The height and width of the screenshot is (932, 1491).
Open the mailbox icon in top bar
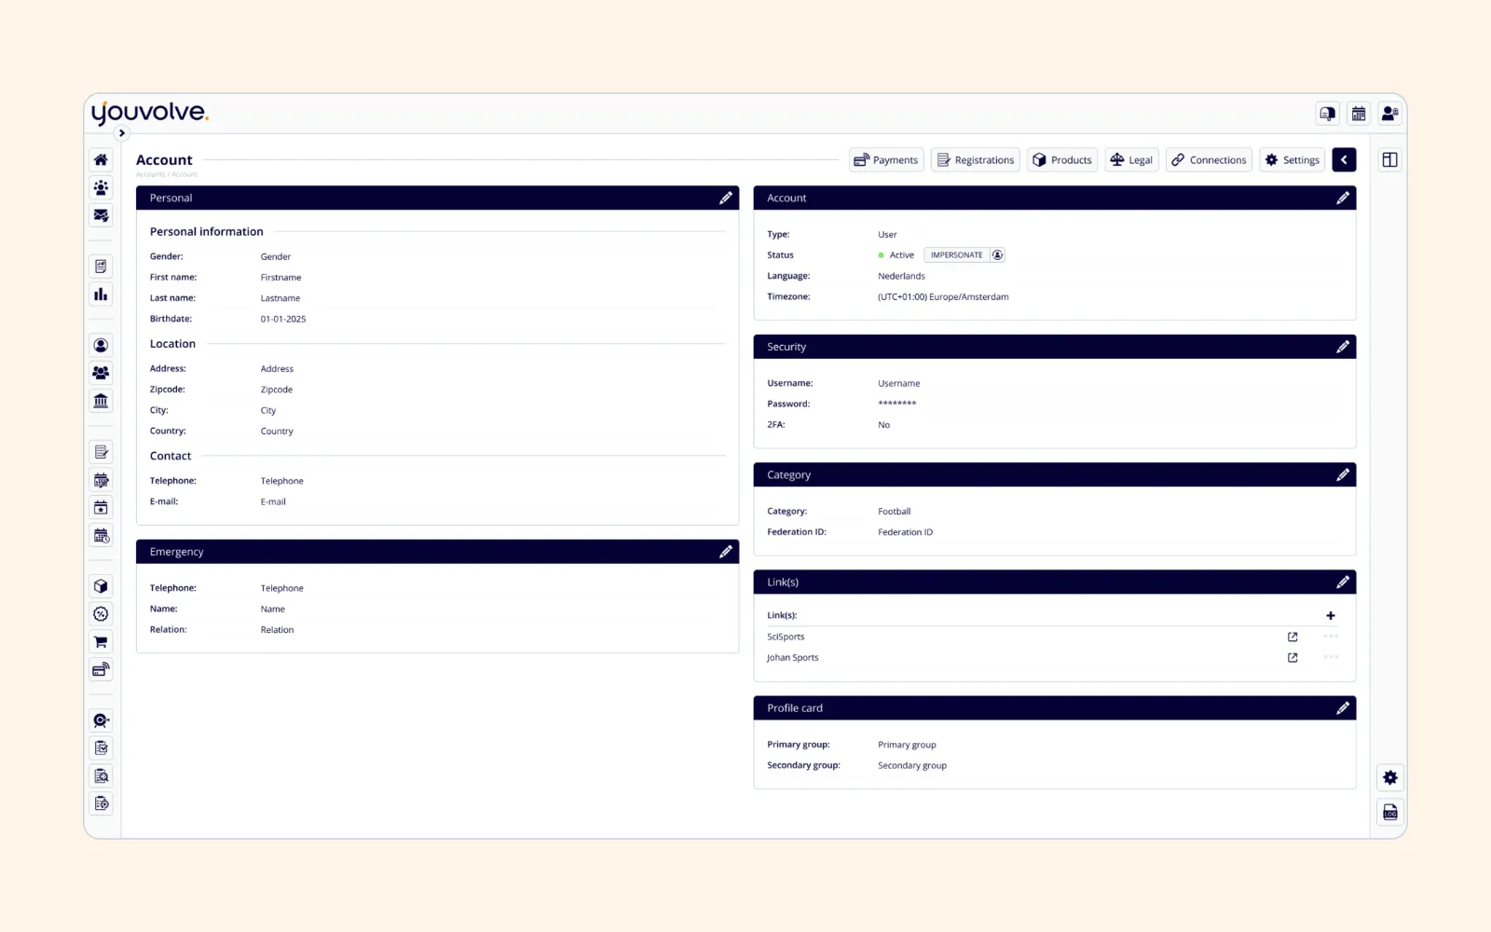click(1327, 114)
